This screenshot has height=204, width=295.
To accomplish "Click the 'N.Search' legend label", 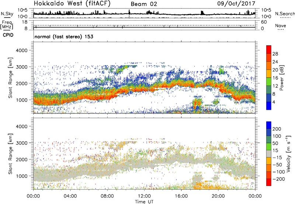I will (x=285, y=14).
